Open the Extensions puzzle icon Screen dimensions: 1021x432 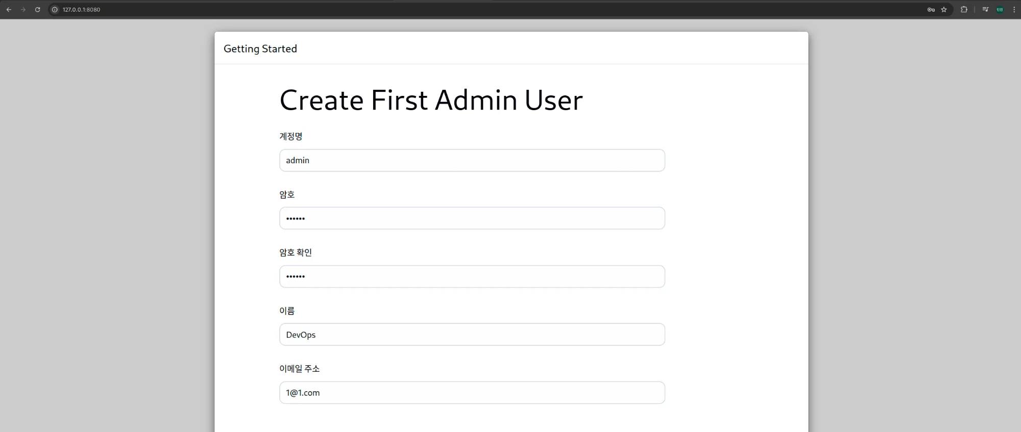coord(964,10)
